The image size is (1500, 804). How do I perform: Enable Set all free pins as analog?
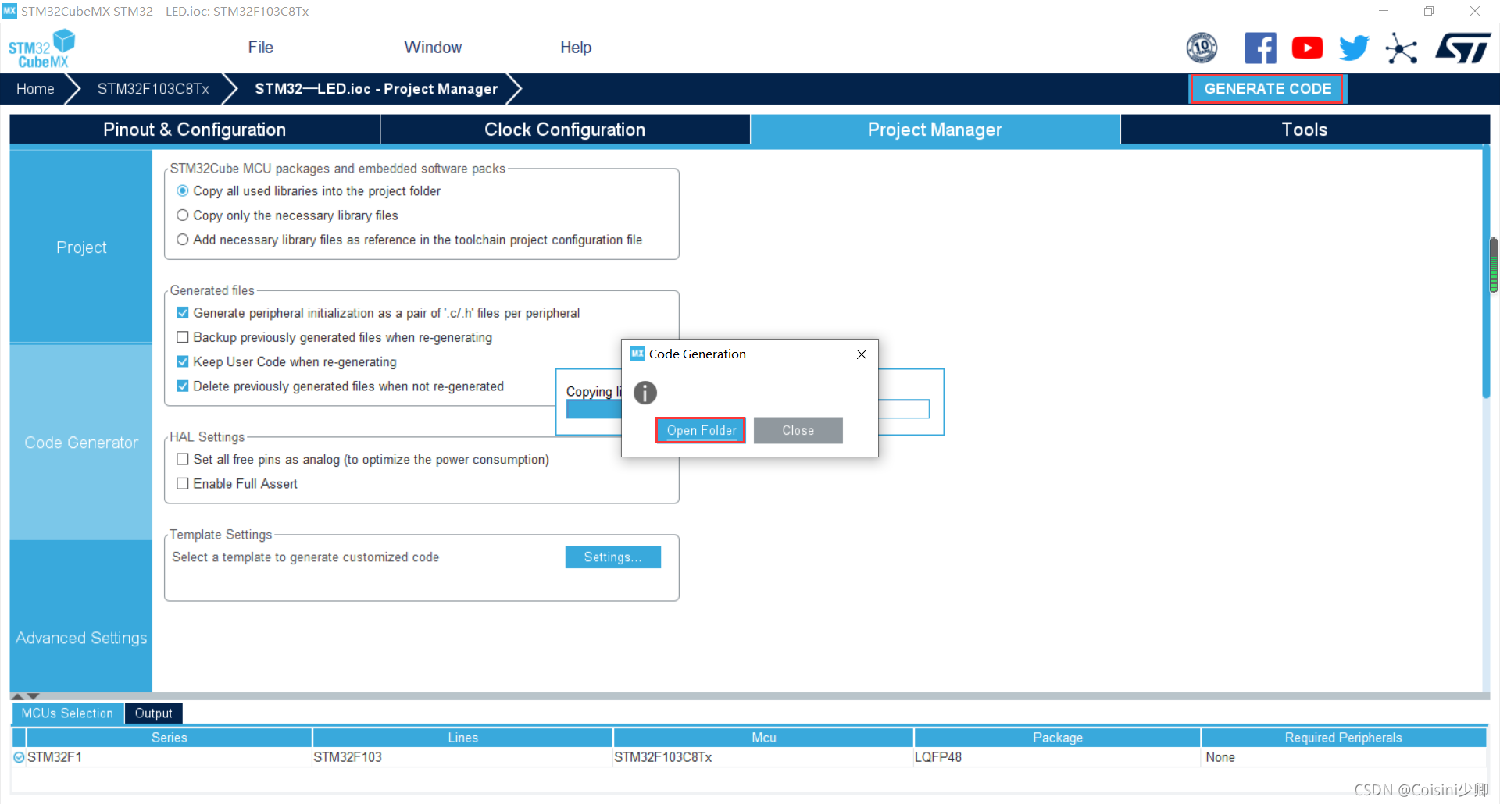click(183, 459)
